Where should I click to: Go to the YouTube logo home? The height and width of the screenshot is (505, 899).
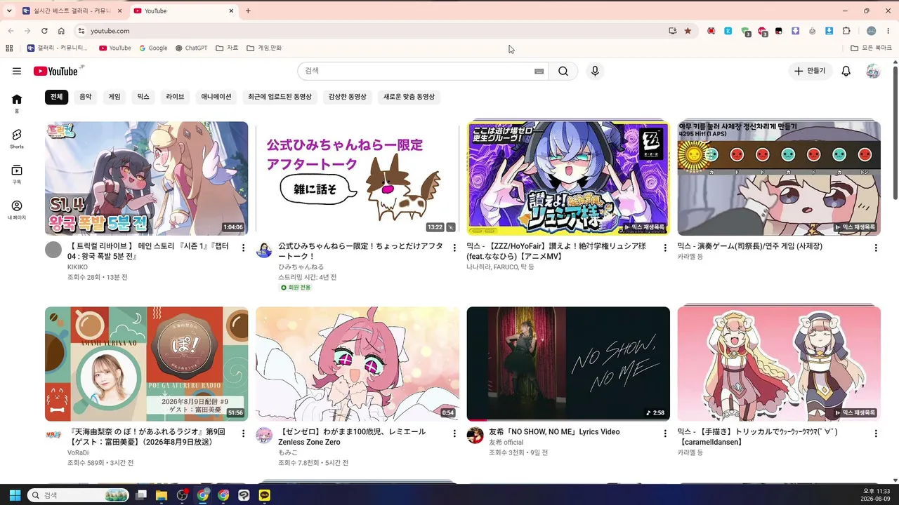55,71
